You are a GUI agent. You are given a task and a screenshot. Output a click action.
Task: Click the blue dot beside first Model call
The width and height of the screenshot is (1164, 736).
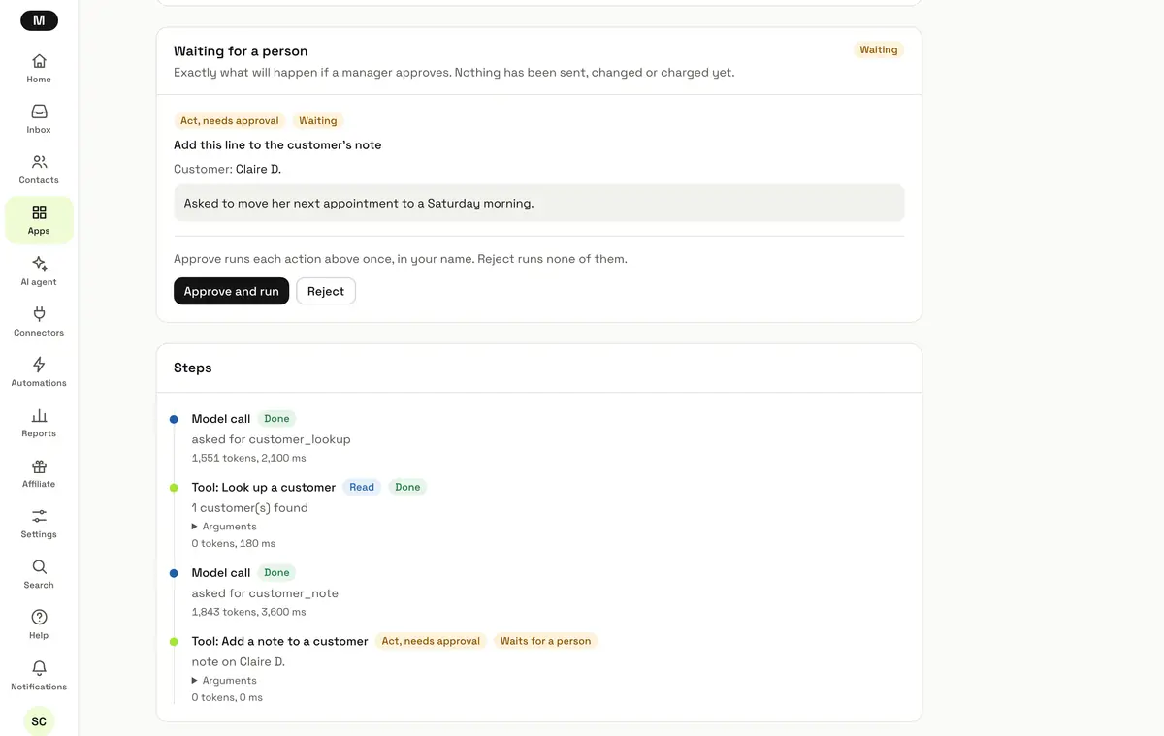click(174, 419)
